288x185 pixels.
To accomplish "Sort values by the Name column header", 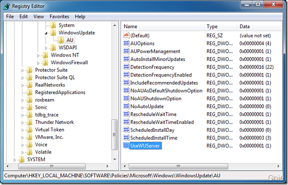I will [163, 27].
